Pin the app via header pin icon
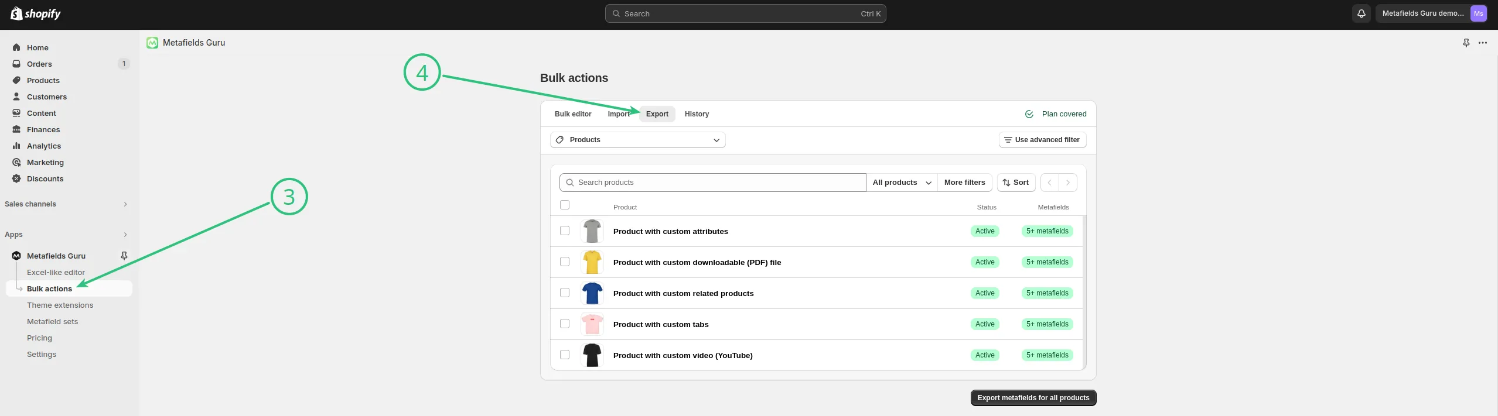Image resolution: width=1498 pixels, height=416 pixels. (x=1466, y=43)
